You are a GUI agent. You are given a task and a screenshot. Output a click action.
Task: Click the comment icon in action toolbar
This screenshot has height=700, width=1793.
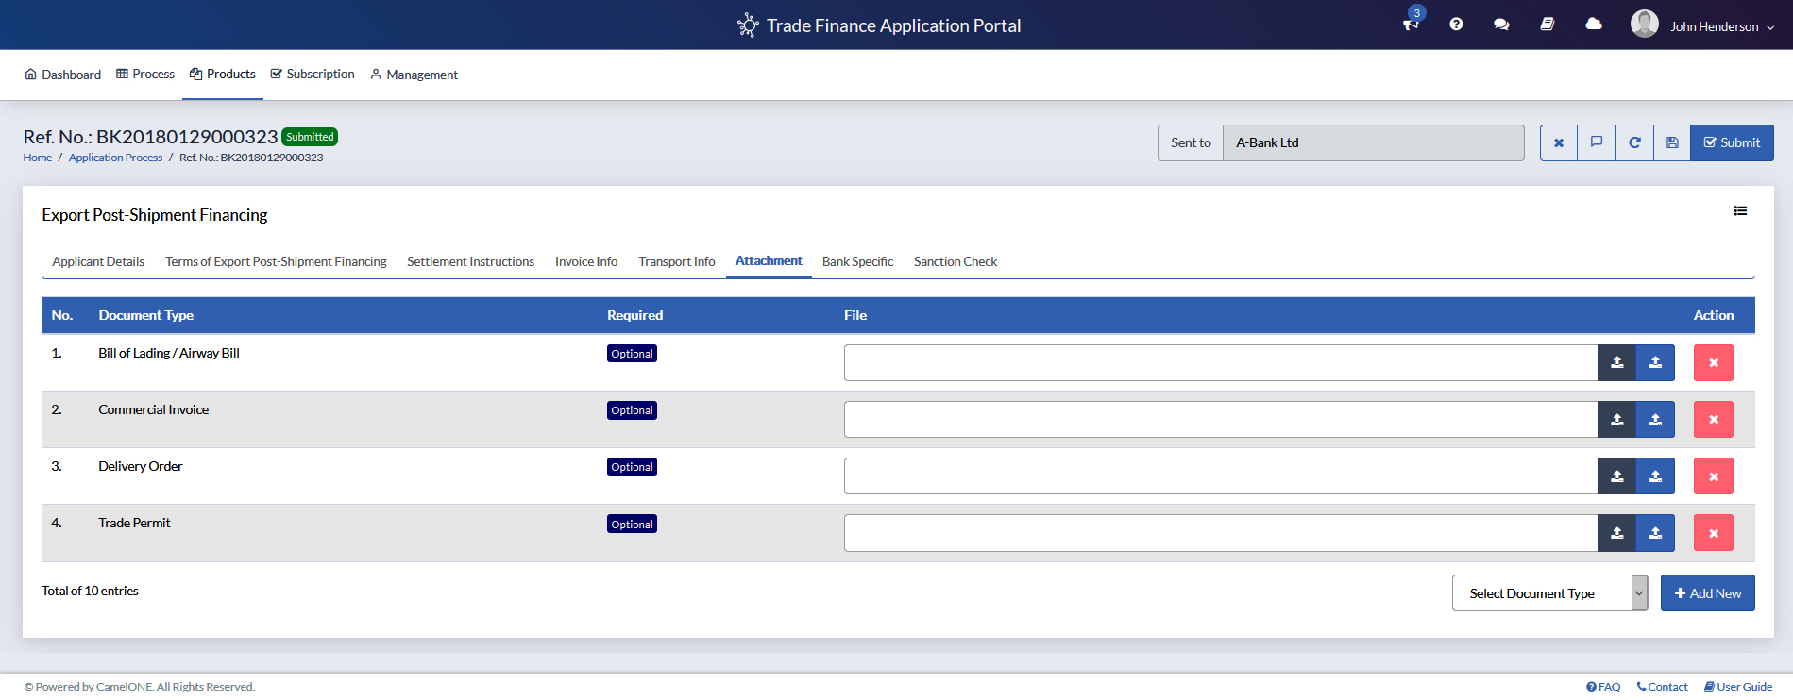point(1597,142)
